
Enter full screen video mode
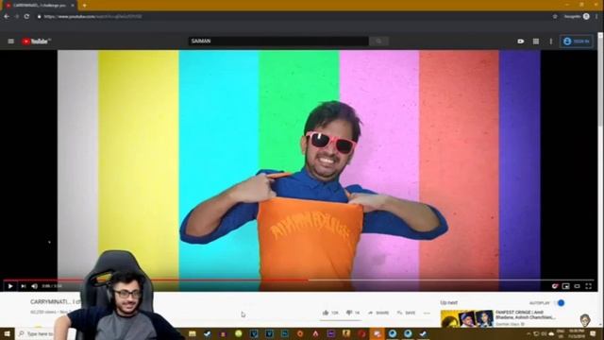589,286
